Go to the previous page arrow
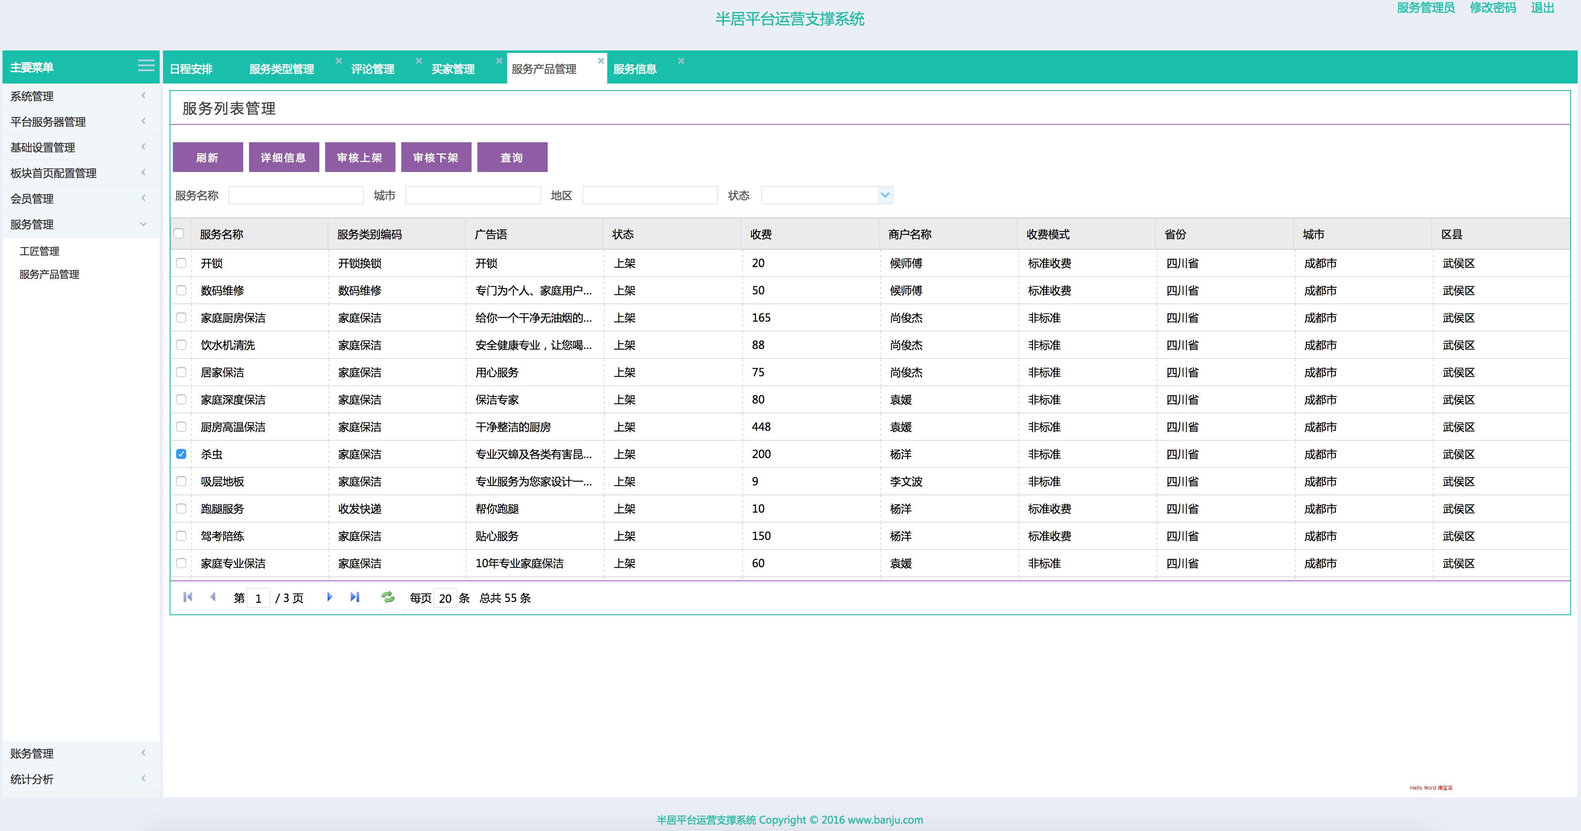Screen dimensions: 1581x831 pos(213,597)
